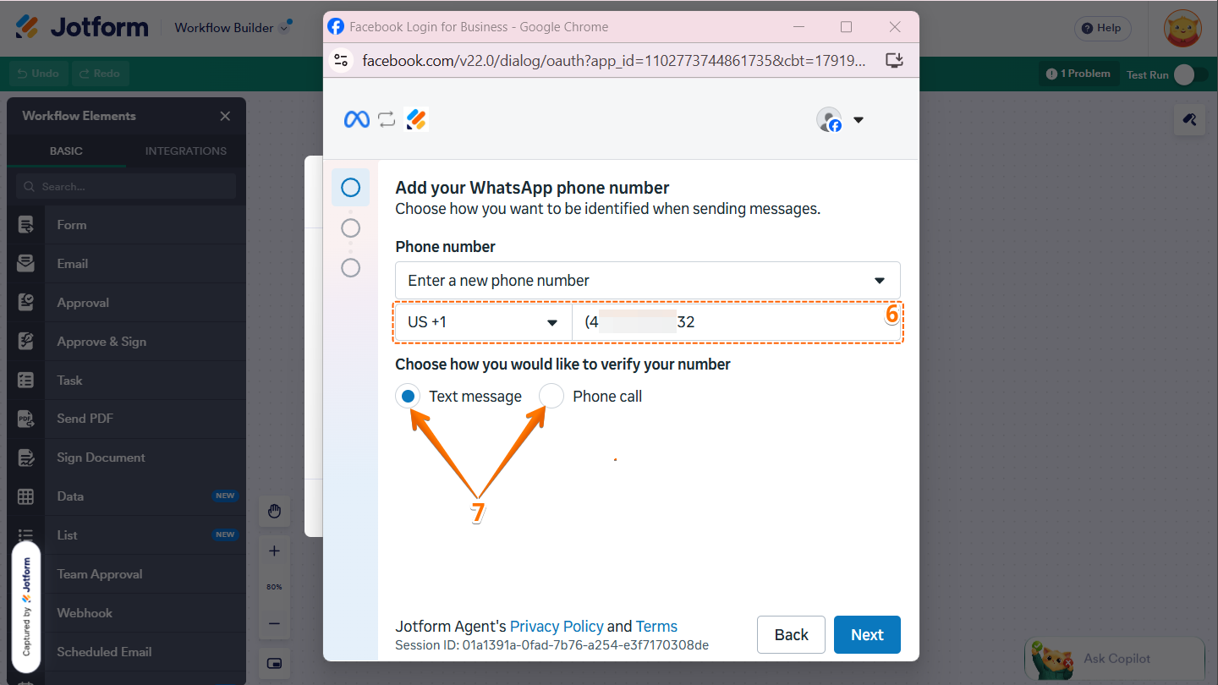Select the Task element icon

(26, 381)
